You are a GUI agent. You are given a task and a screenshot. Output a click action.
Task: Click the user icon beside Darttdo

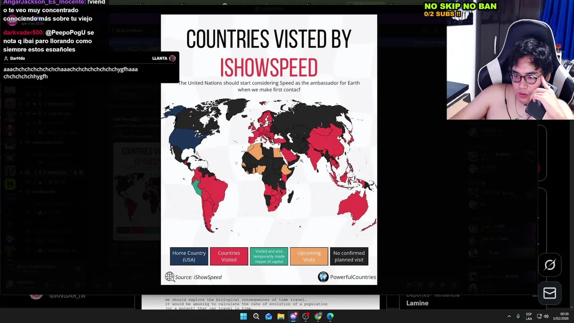pos(6,58)
